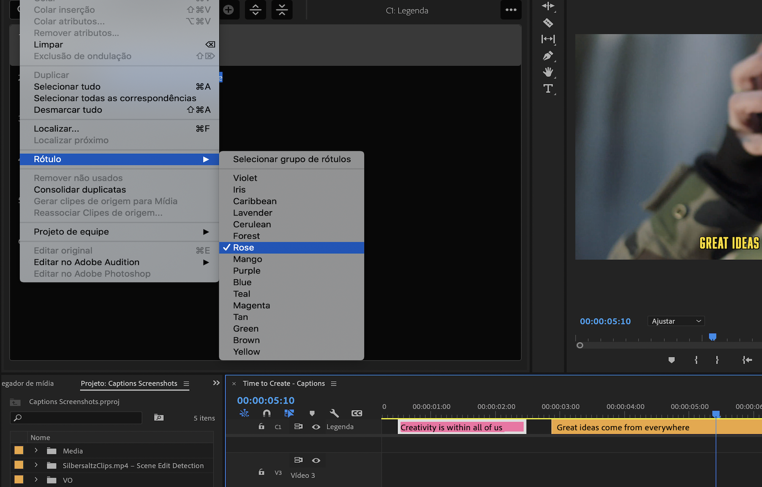
Task: Click the Media bin label color swatch
Action: (x=19, y=450)
